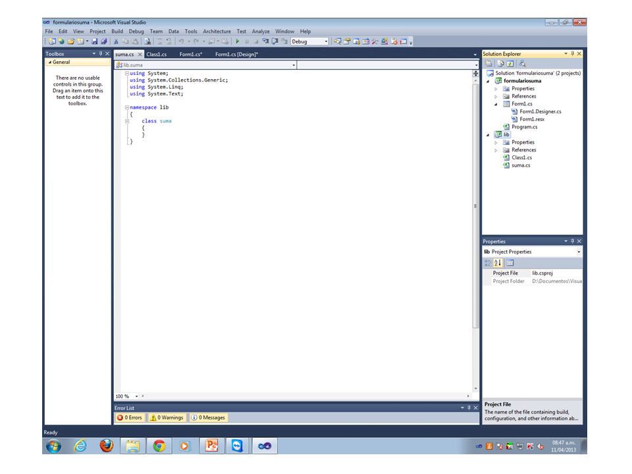The height and width of the screenshot is (474, 632).
Task: Toggle the 0 Messages filter button
Action: [208, 417]
